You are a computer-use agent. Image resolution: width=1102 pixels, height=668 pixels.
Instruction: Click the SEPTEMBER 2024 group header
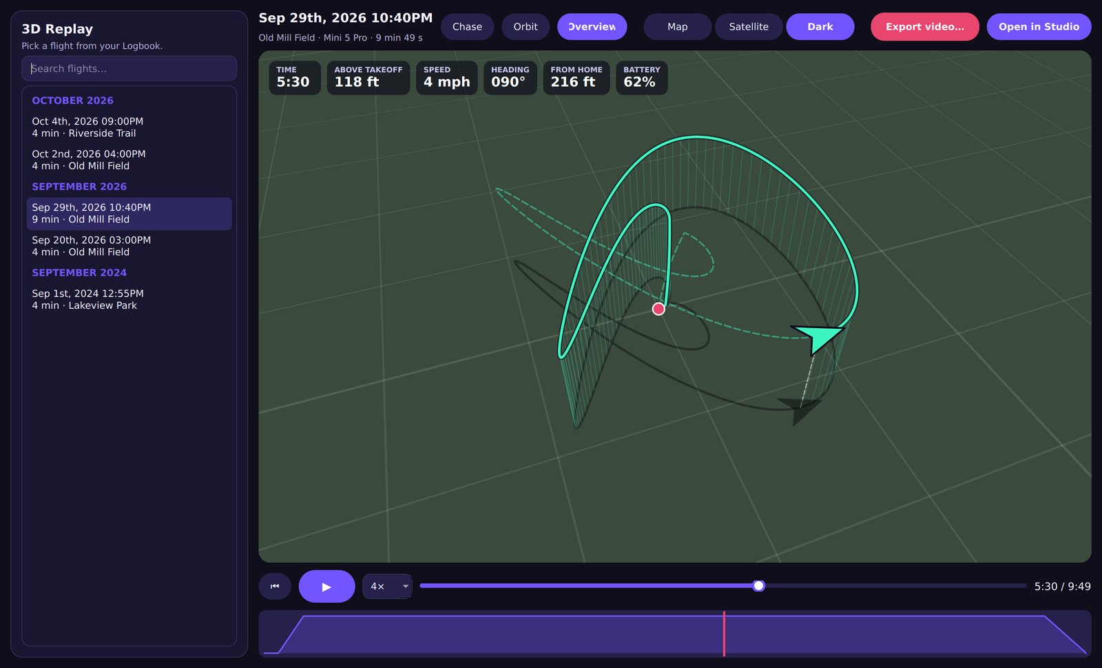click(x=79, y=272)
